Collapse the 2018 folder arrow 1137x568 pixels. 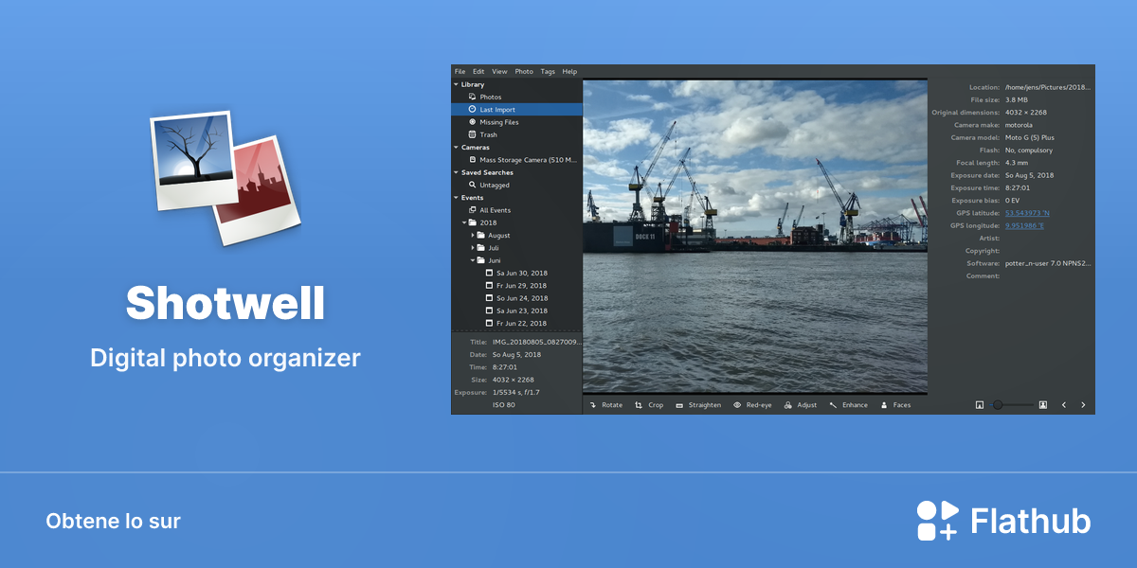point(464,222)
